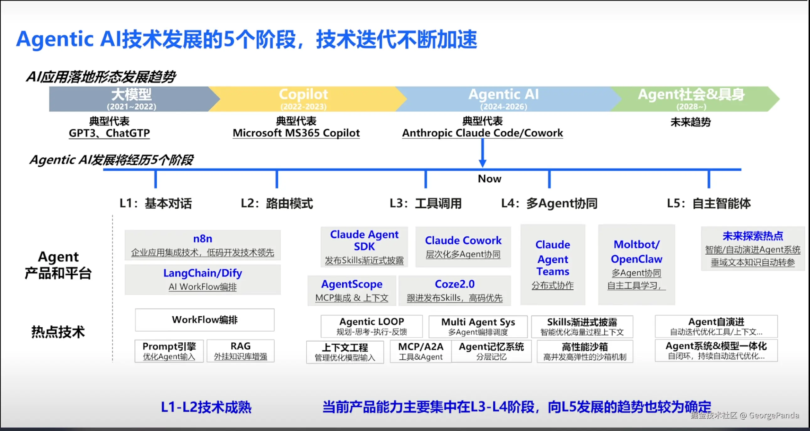Click 'L3：工具调用' stage label
The width and height of the screenshot is (810, 431).
point(425,203)
